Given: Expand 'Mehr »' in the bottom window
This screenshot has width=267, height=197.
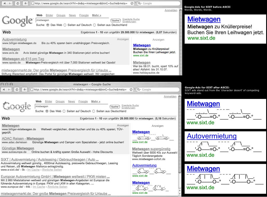Looking at the screenshot, I should [96, 102].
